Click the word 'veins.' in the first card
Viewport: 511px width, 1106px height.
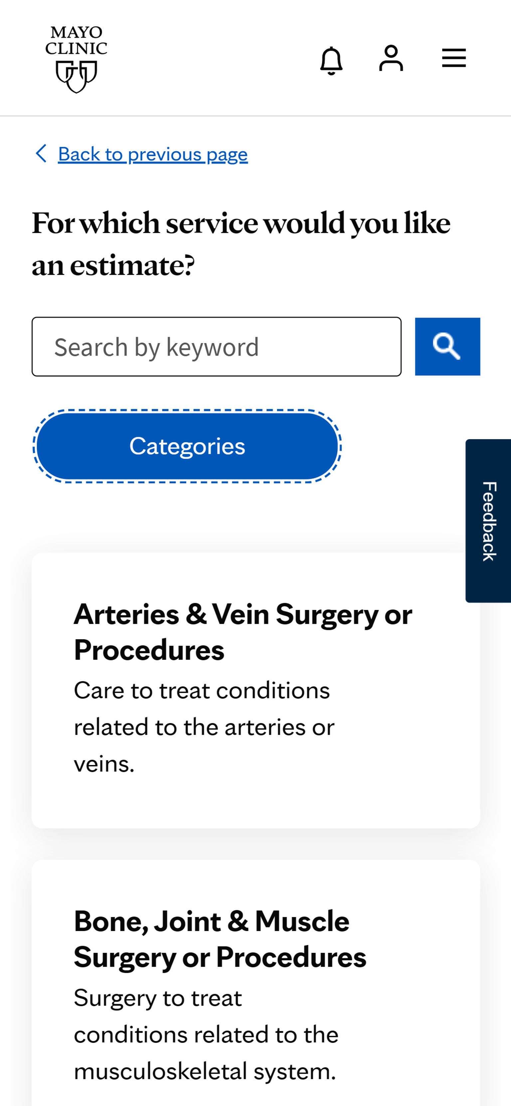click(x=104, y=764)
